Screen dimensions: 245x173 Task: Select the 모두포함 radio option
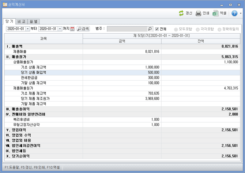[176, 29]
